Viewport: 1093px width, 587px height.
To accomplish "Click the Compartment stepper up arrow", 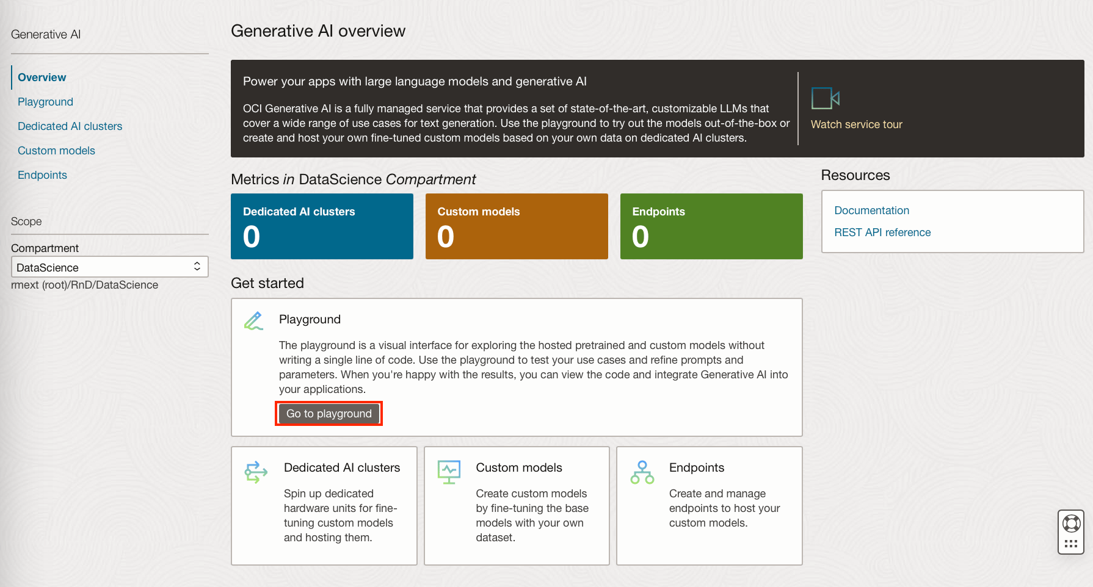I will [x=197, y=263].
